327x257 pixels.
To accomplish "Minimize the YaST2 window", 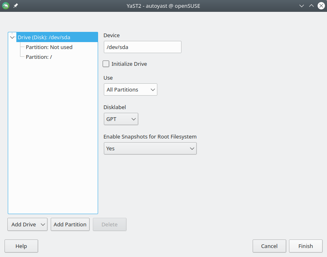I will tap(302, 6).
